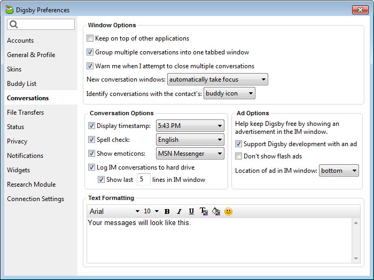The image size is (374, 280).
Task: Open the background color fill picker
Action: pyautogui.click(x=216, y=211)
